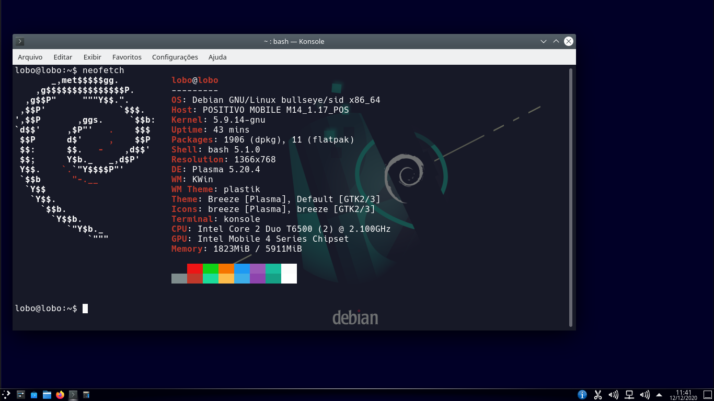The image size is (714, 401).
Task: Expand the hidden system tray icons arrow
Action: pyautogui.click(x=658, y=395)
